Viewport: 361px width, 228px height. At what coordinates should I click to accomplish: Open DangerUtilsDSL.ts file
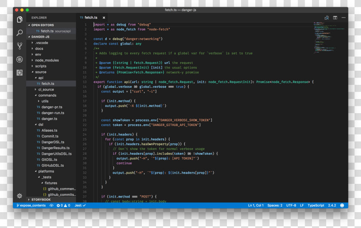click(x=51, y=153)
